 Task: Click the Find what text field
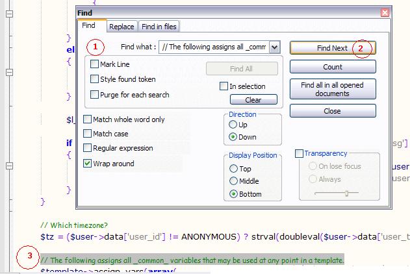click(213, 47)
